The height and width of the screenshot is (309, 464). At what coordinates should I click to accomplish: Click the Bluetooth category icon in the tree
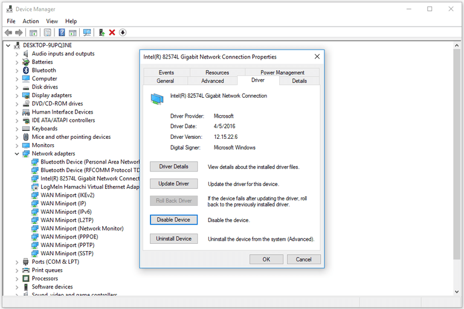pos(26,71)
